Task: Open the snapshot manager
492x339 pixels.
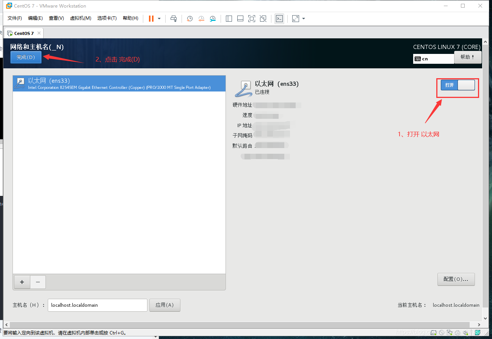Action: coord(213,19)
